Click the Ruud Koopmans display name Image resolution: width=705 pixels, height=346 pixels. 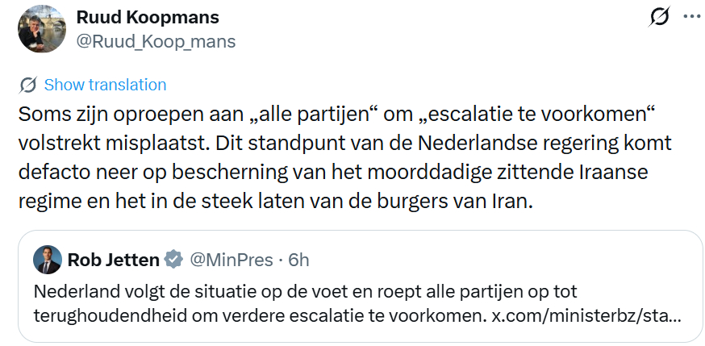click(x=147, y=18)
